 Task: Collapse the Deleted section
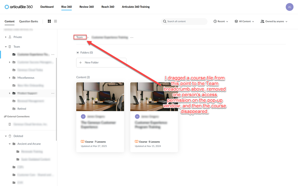click(x=6, y=136)
